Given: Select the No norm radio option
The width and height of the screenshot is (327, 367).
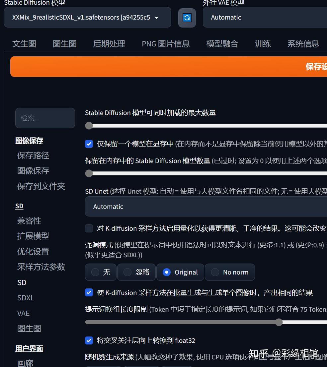Looking at the screenshot, I should pyautogui.click(x=230, y=272).
